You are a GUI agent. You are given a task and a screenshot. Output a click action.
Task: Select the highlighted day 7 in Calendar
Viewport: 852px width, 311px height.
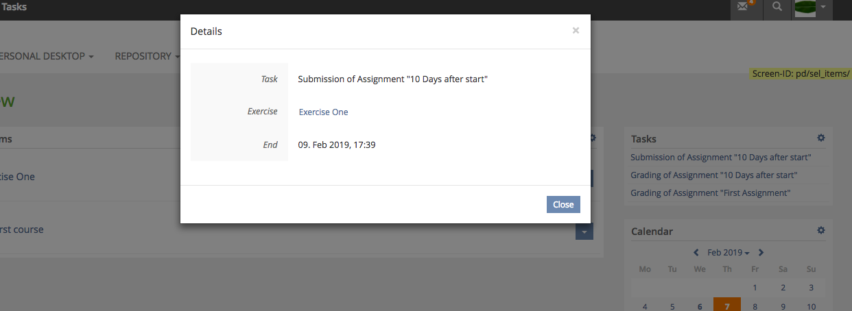[x=727, y=306]
